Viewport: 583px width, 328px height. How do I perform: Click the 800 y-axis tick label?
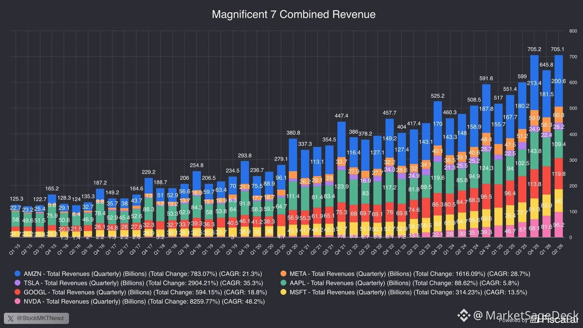(x=572, y=30)
